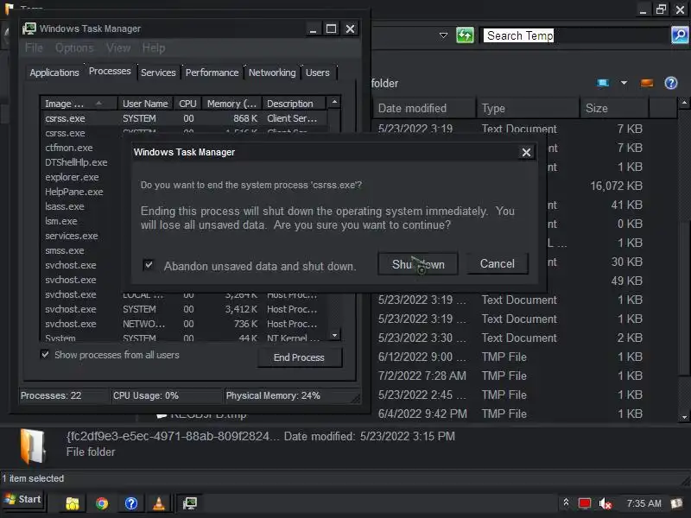Click the Shut down button in dialog
691x518 pixels.
(418, 263)
